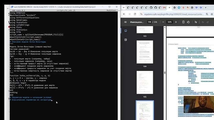214x120 pixels.
Task: Click the 'using LaTeXStrings' line
Action: 19,25
